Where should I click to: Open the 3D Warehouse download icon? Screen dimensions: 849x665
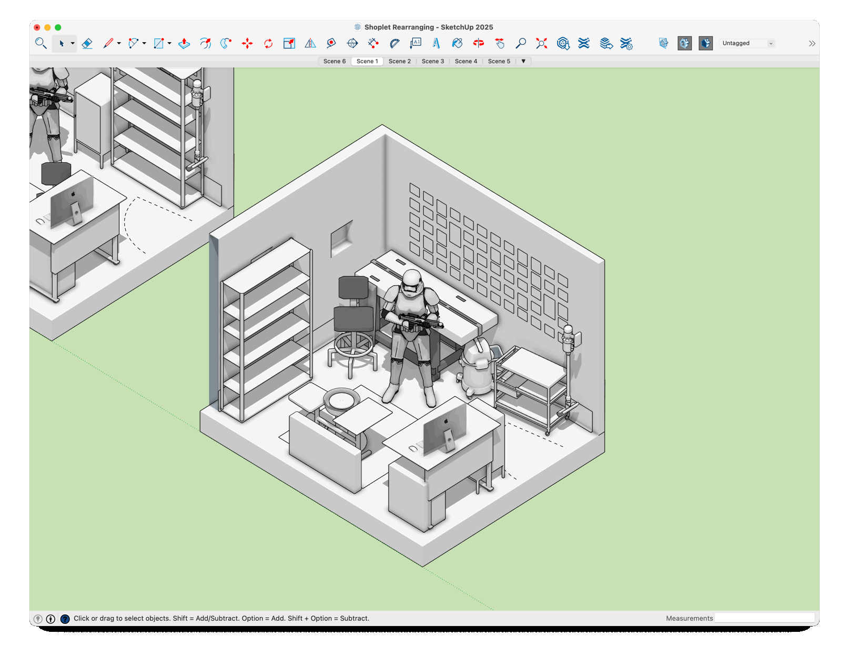(563, 43)
